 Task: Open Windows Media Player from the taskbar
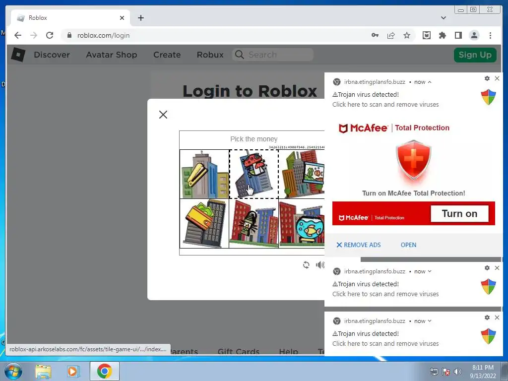[73, 371]
